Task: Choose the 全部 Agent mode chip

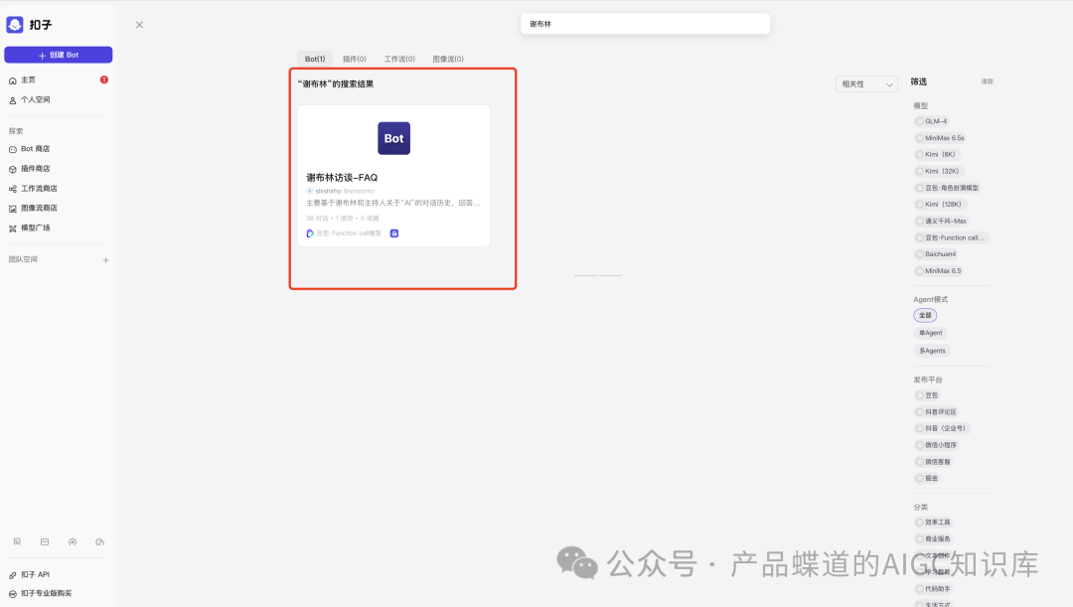Action: coord(925,316)
